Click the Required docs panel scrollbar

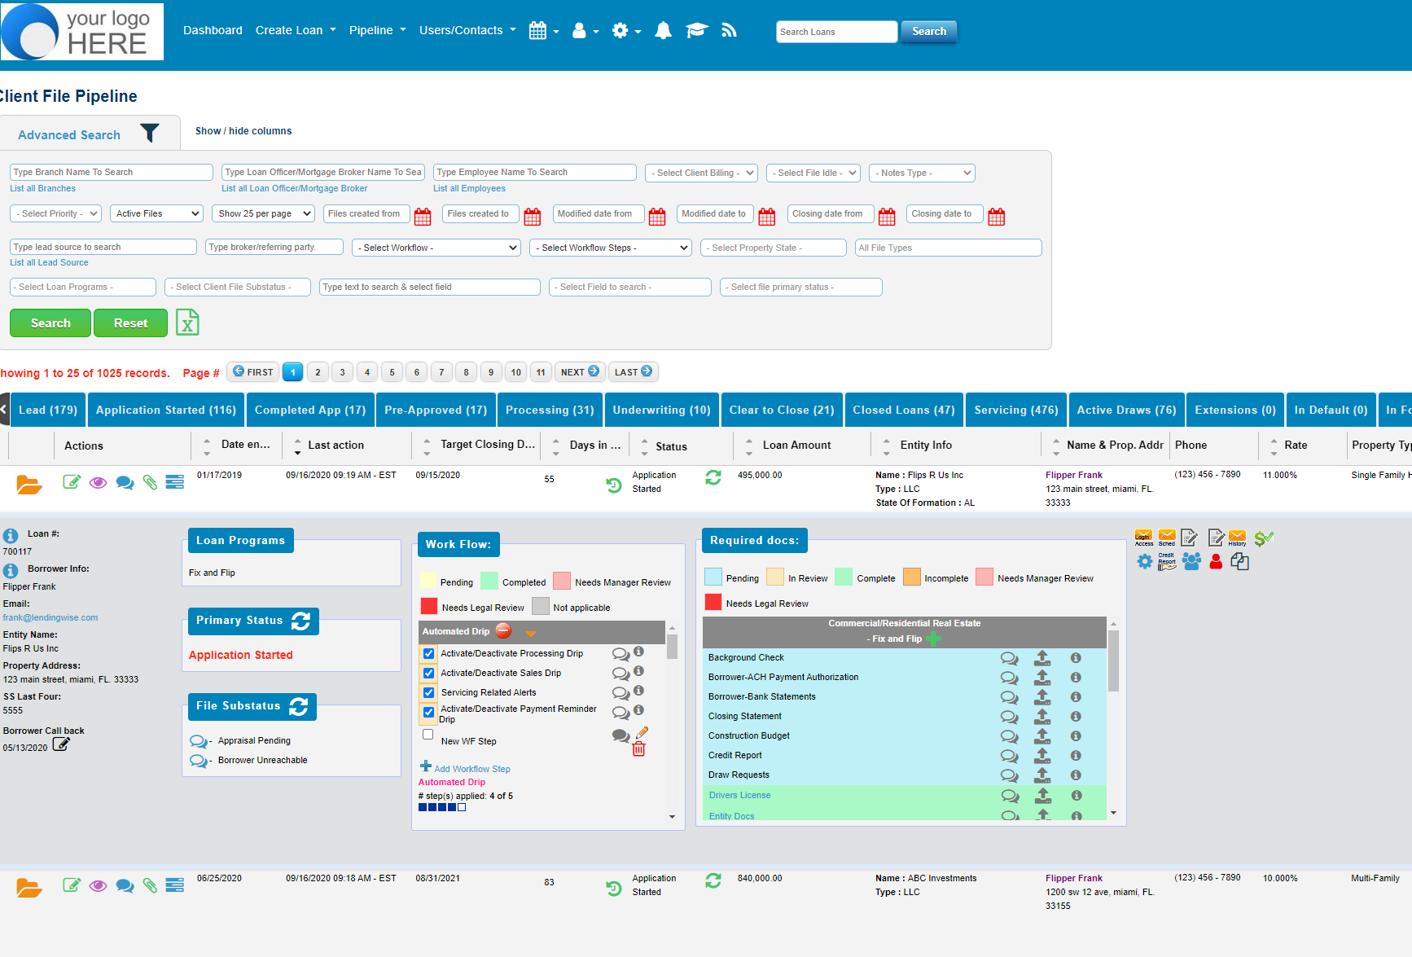point(1113,660)
